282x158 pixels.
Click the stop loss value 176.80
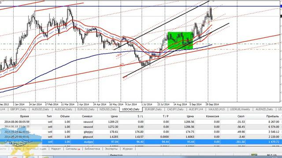139,132
